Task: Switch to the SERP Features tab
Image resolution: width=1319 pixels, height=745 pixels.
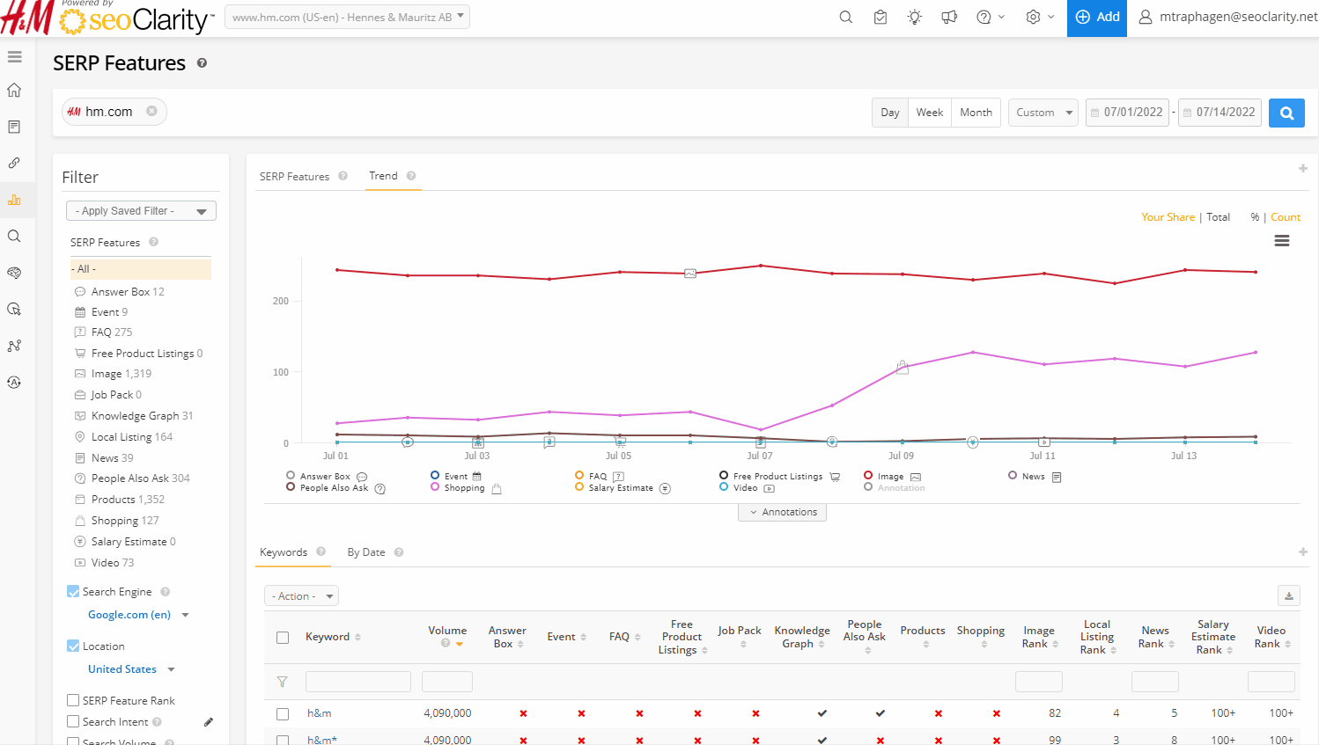Action: (294, 177)
